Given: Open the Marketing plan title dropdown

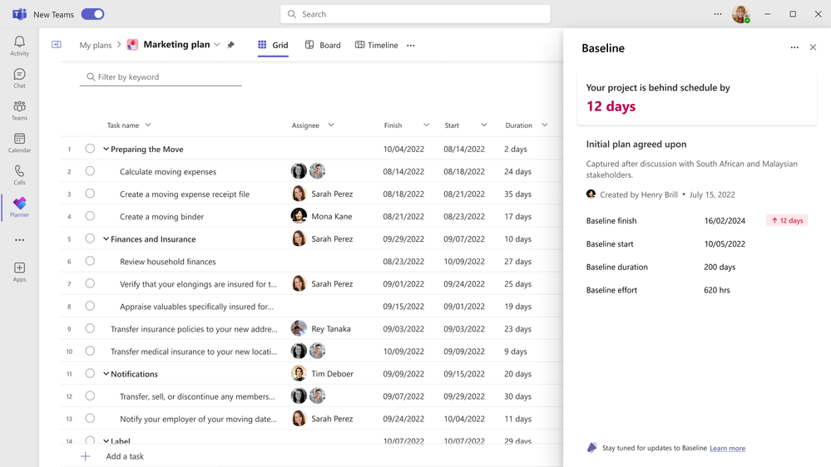Looking at the screenshot, I should 217,45.
